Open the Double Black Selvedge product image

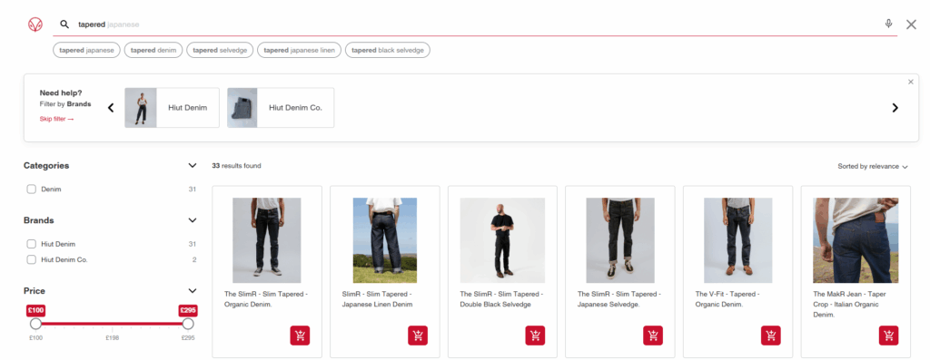tap(502, 239)
